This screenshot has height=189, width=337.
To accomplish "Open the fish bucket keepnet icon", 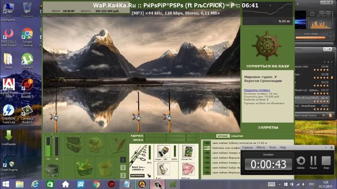I will point(105,167).
